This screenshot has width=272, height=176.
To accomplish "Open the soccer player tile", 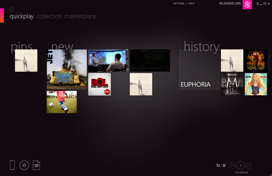I will 62,102.
